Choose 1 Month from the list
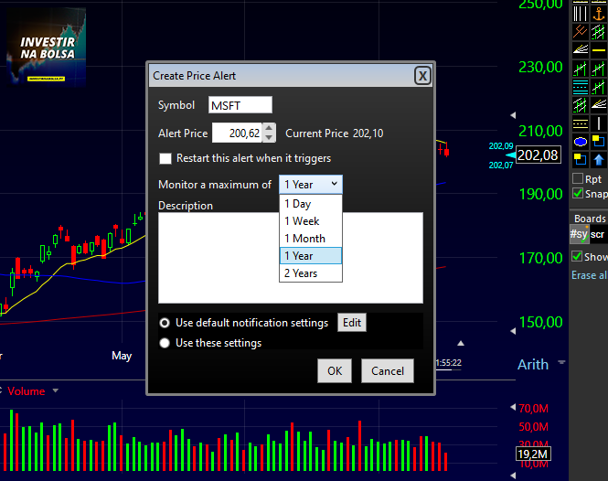This screenshot has width=608, height=481. coord(311,239)
